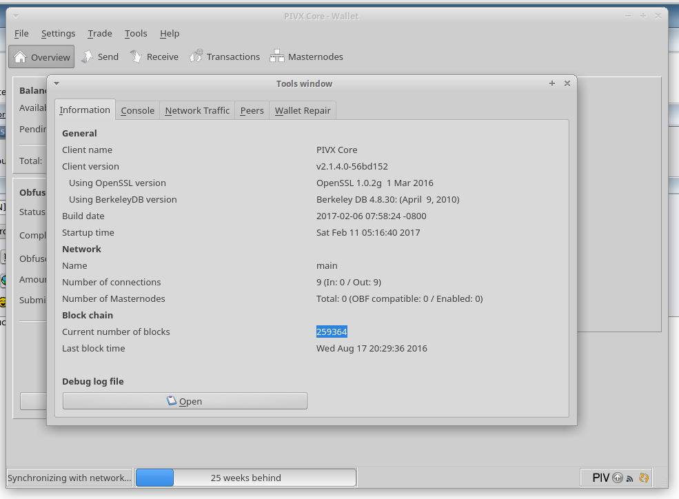The height and width of the screenshot is (499, 679).
Task: Click the highlighted block count 259364
Action: [x=332, y=332]
